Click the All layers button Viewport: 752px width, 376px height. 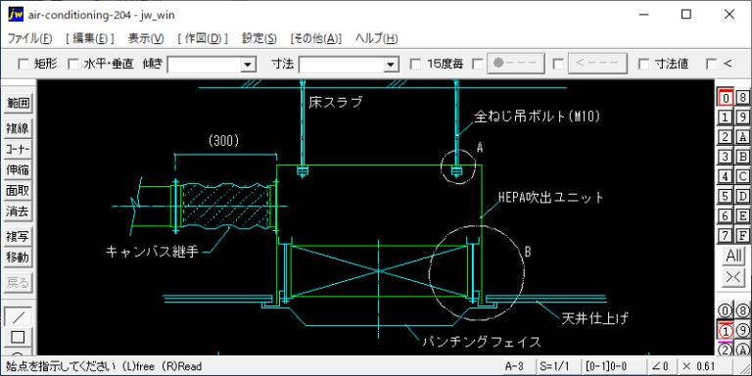[733, 257]
